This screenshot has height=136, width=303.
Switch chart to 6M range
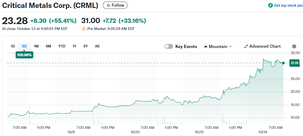(x=48, y=46)
